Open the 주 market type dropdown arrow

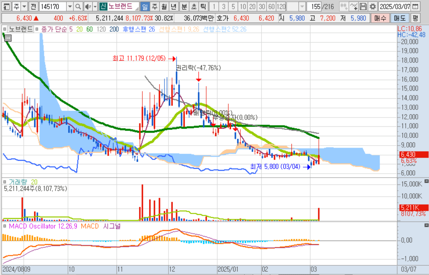point(24,6)
